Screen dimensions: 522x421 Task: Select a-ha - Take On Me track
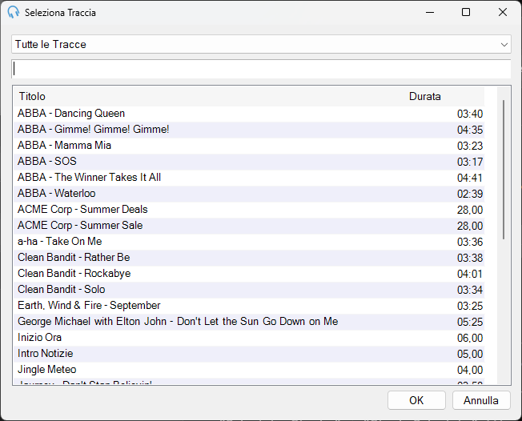tap(249, 241)
